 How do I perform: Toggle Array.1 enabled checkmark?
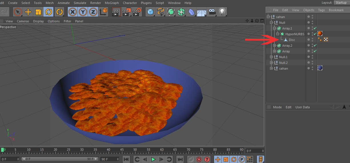click(315, 28)
